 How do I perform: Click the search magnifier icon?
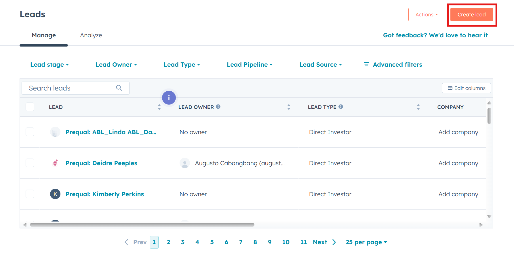click(x=119, y=88)
